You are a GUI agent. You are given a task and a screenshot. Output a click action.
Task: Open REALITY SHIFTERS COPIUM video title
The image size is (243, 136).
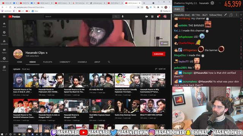tap(151, 115)
